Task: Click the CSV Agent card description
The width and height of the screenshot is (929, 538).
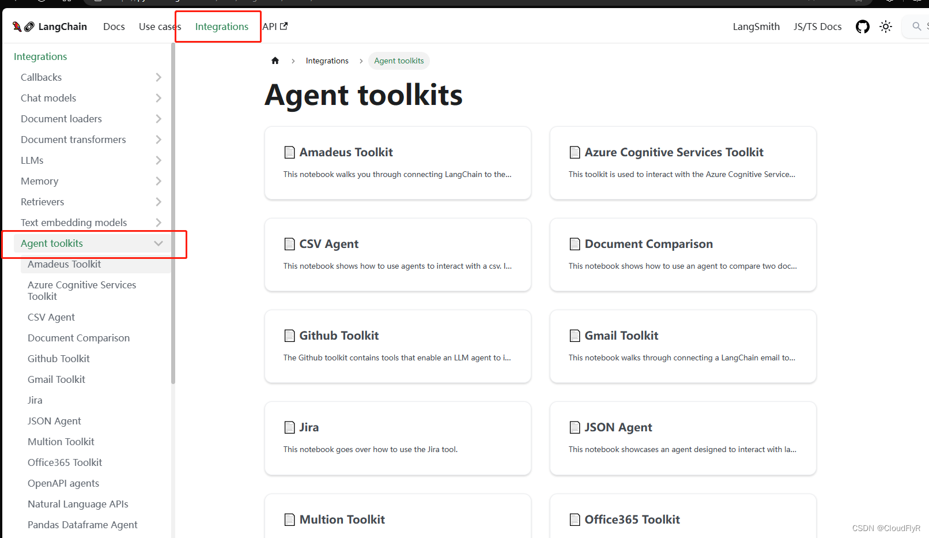Action: point(397,266)
